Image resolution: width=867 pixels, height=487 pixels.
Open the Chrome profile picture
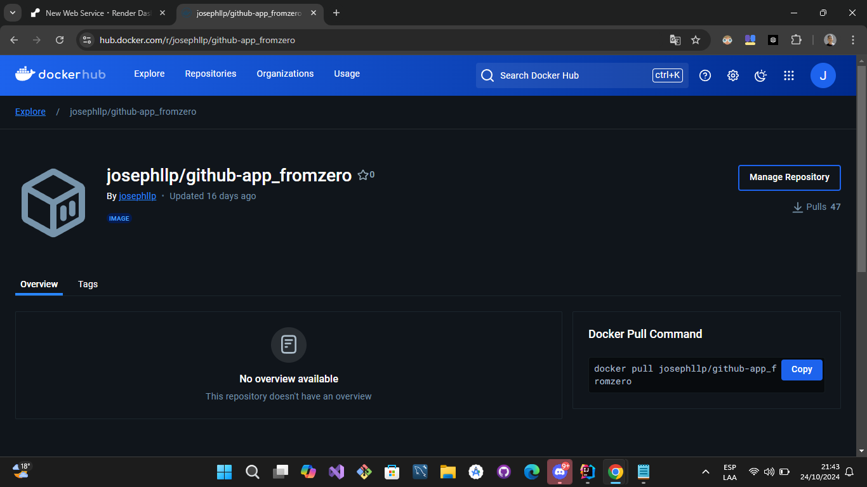[x=830, y=40]
